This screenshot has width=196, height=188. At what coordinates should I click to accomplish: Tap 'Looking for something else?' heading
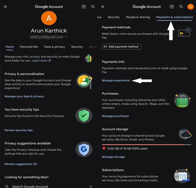coord(27,177)
